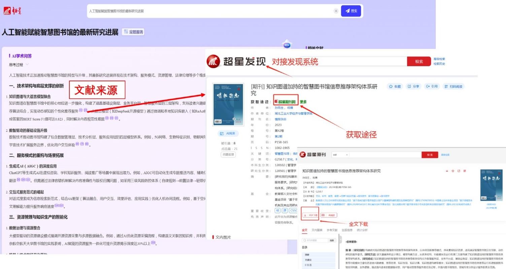506x269 pixels.
Task: Expand the 思考过程 chevron
Action: 27,65
